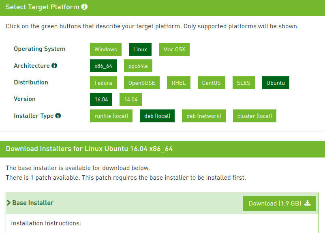Choose deb (network) installer type
The width and height of the screenshot is (325, 233).
click(x=204, y=116)
